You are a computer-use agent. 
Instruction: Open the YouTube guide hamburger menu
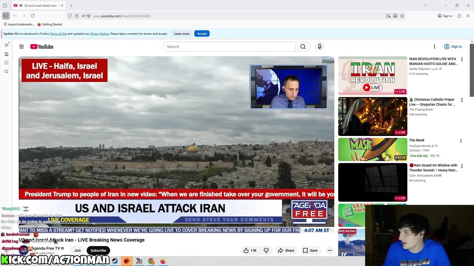[x=21, y=47]
